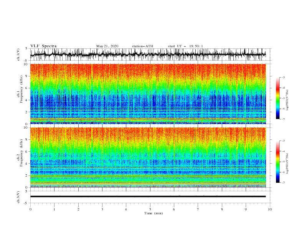Click the "6" tick on time axis
304x235 pixels.
click(x=174, y=209)
